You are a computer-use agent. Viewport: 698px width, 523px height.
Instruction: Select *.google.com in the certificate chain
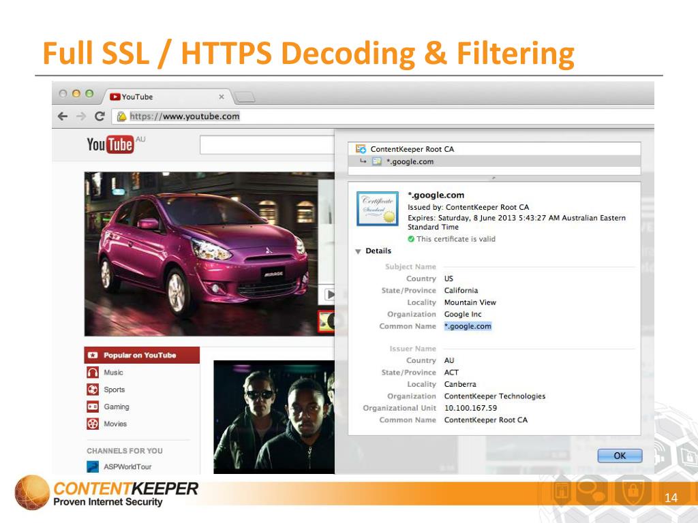click(x=409, y=161)
